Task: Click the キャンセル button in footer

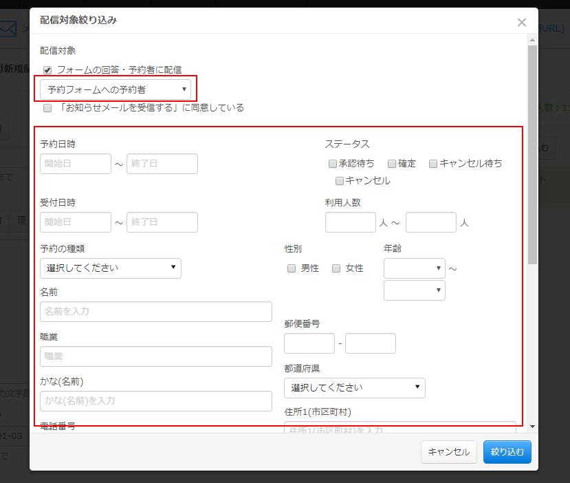Action: [449, 452]
